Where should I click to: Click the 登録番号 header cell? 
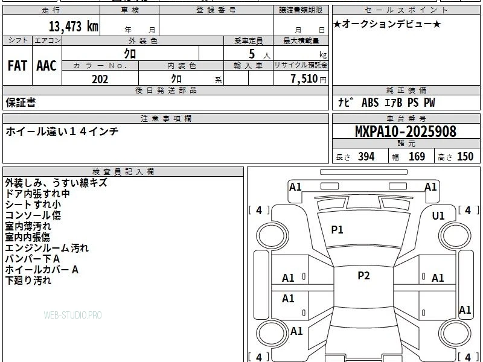coord(216,10)
